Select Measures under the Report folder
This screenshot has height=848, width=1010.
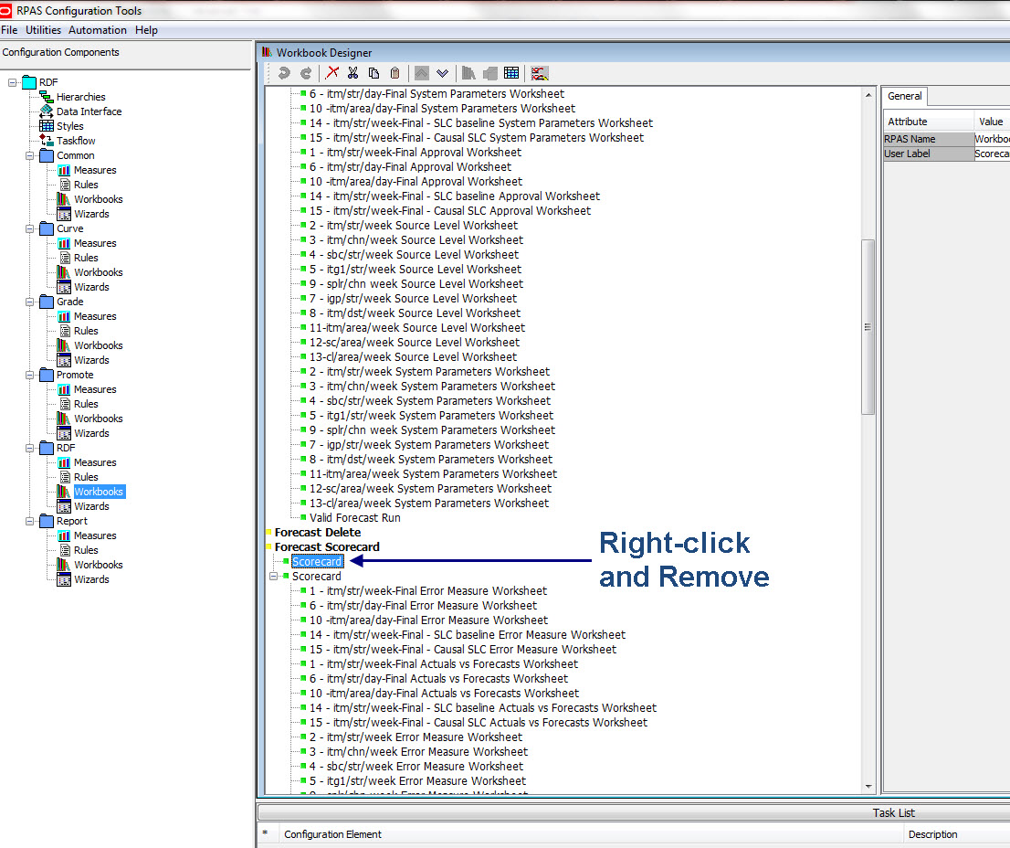pos(95,535)
